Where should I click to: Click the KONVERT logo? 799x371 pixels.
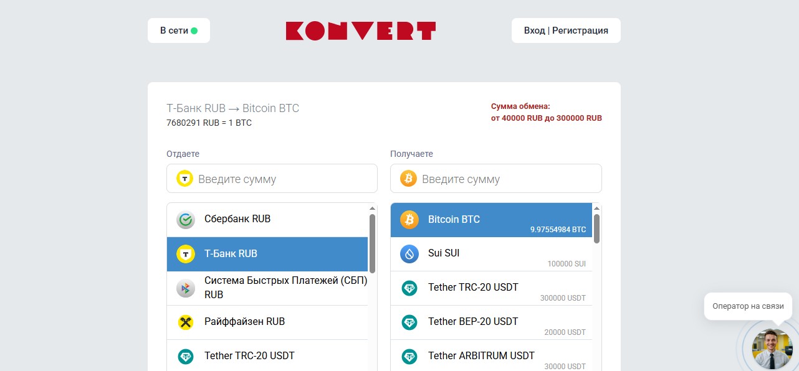pyautogui.click(x=360, y=31)
